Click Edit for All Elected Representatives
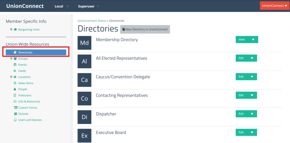This screenshot has height=143, width=290. point(241,58)
